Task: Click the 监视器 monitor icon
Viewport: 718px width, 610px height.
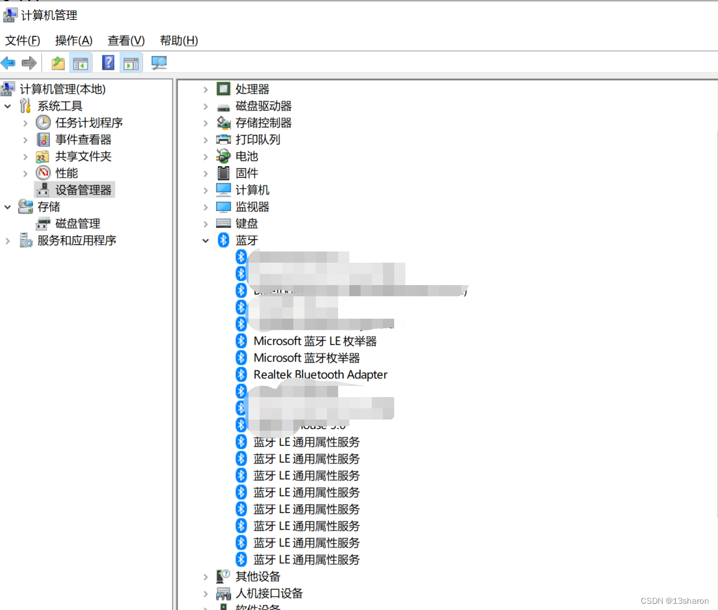Action: click(x=224, y=207)
